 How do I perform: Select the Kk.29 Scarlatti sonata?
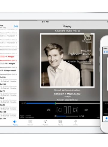(10, 107)
